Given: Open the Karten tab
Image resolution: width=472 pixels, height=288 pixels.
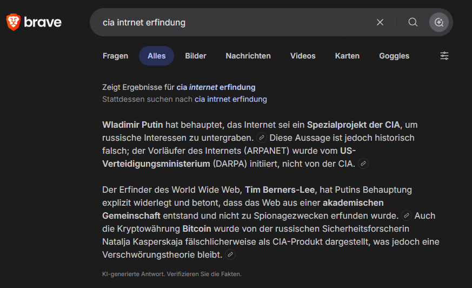Looking at the screenshot, I should (347, 56).
